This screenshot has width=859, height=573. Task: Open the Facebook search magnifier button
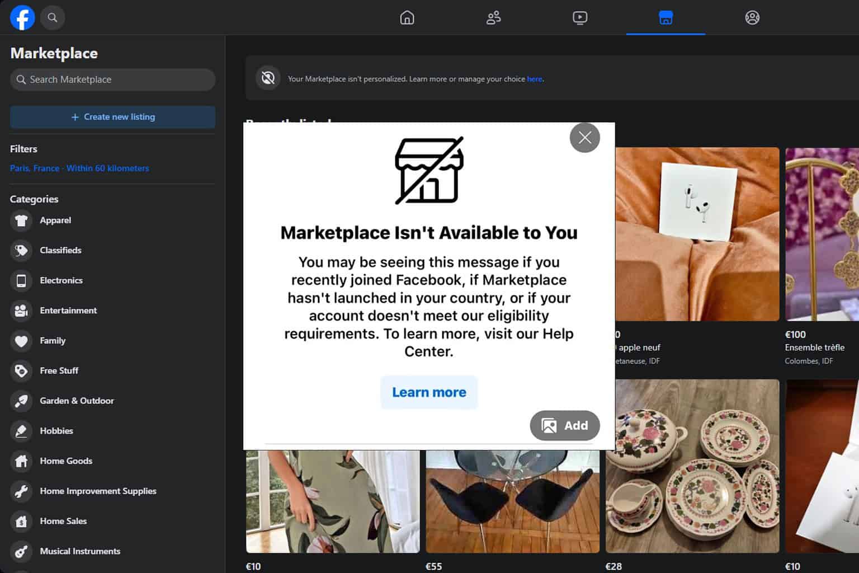[53, 17]
